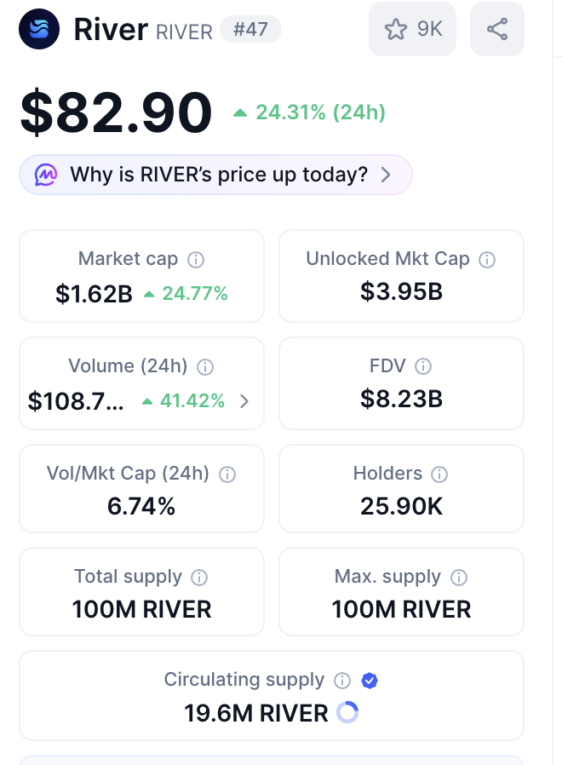Image resolution: width=562 pixels, height=765 pixels.
Task: Click the verified badge next to Circulating supply
Action: click(x=370, y=681)
